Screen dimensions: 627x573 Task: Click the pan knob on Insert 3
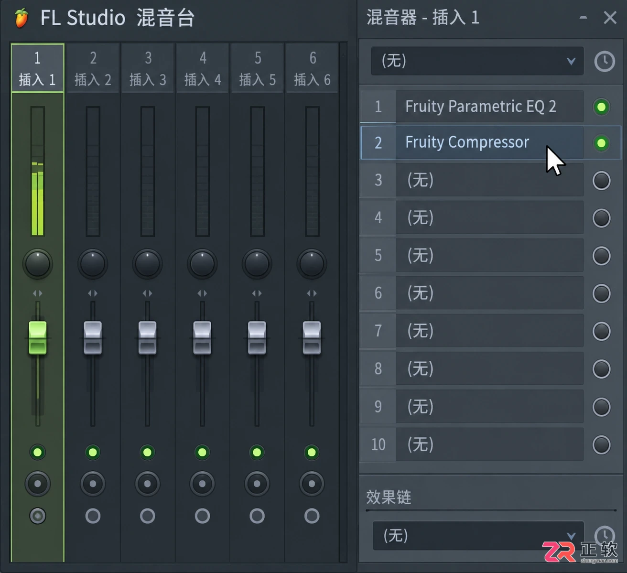point(147,263)
